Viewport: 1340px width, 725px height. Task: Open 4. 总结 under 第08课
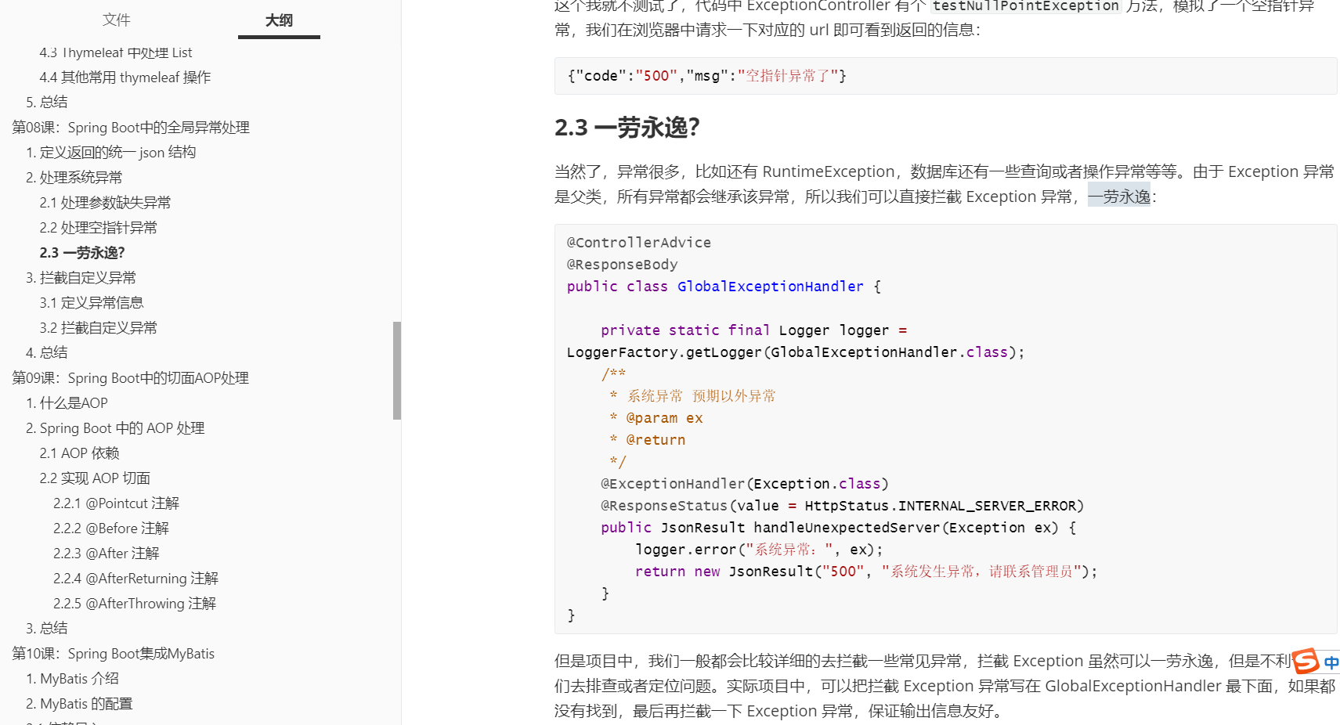[46, 353]
